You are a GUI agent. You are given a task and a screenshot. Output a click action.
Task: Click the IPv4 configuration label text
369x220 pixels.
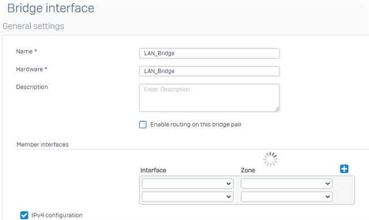point(57,215)
